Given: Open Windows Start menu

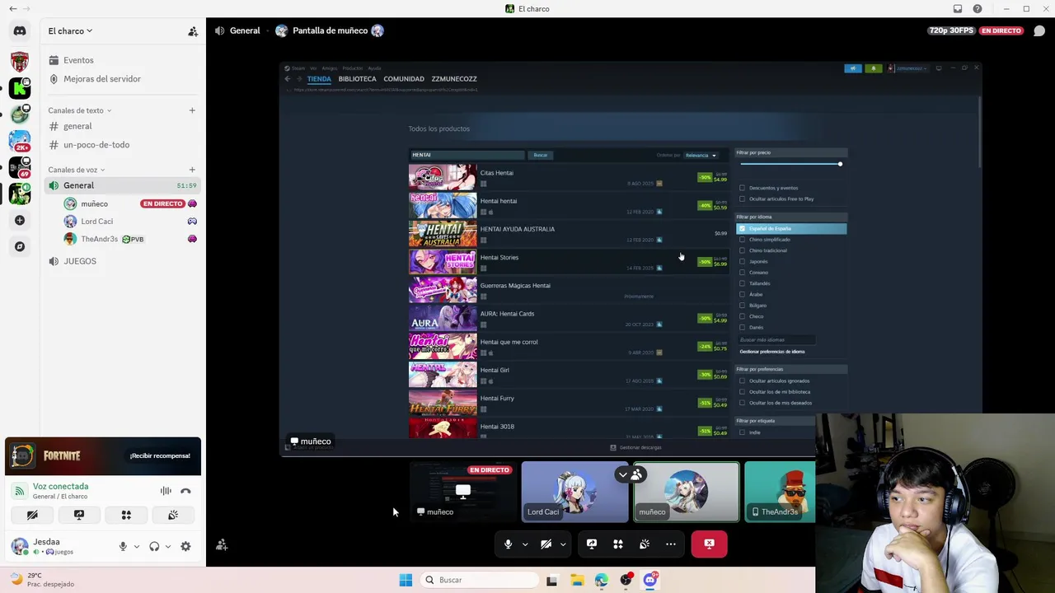Looking at the screenshot, I should (x=406, y=580).
